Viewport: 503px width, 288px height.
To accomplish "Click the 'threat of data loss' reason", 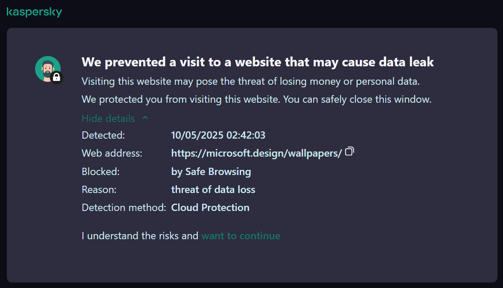I will click(213, 190).
